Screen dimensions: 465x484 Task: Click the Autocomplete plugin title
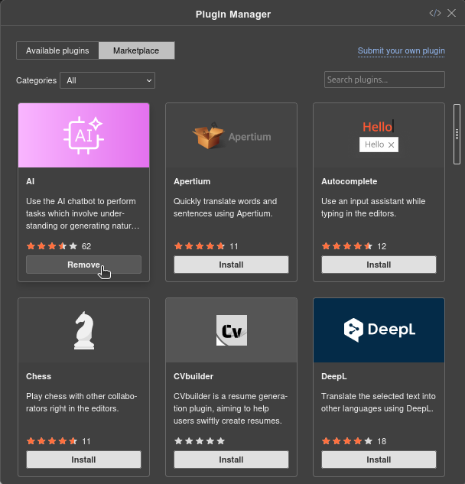coord(349,181)
